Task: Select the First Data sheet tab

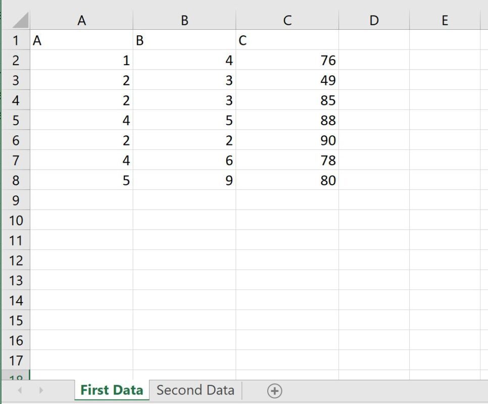Action: [x=112, y=390]
